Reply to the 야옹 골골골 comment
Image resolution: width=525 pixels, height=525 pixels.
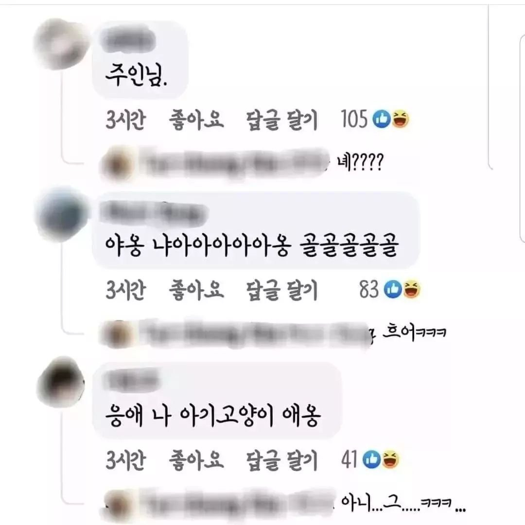click(x=281, y=290)
